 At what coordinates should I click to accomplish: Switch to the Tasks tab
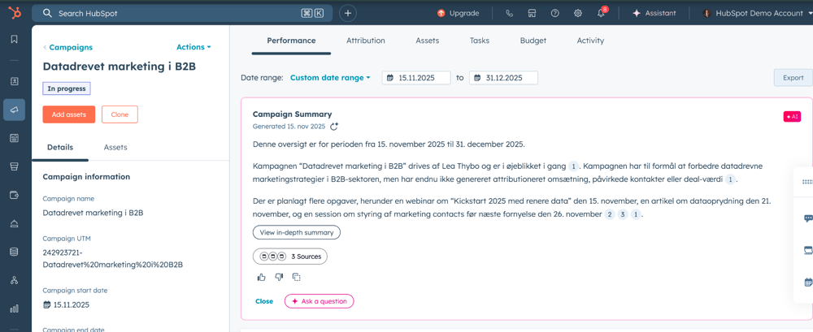pyautogui.click(x=480, y=41)
